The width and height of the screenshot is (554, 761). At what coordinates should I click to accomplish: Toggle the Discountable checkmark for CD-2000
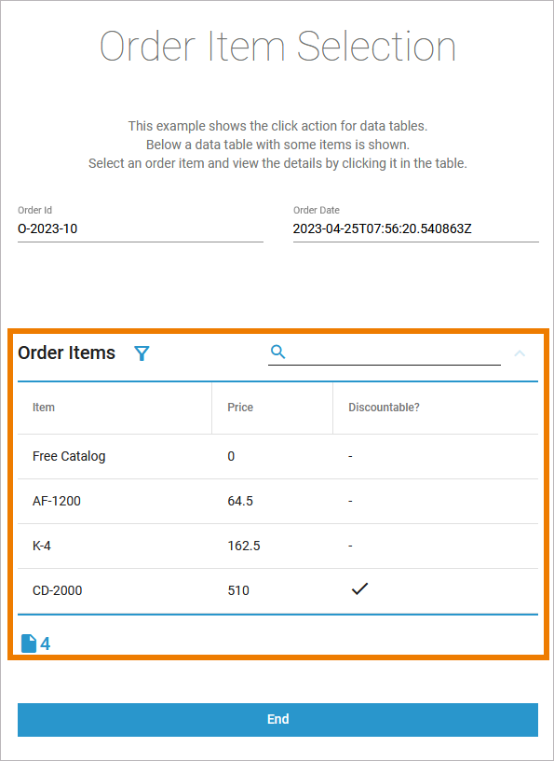coord(359,588)
